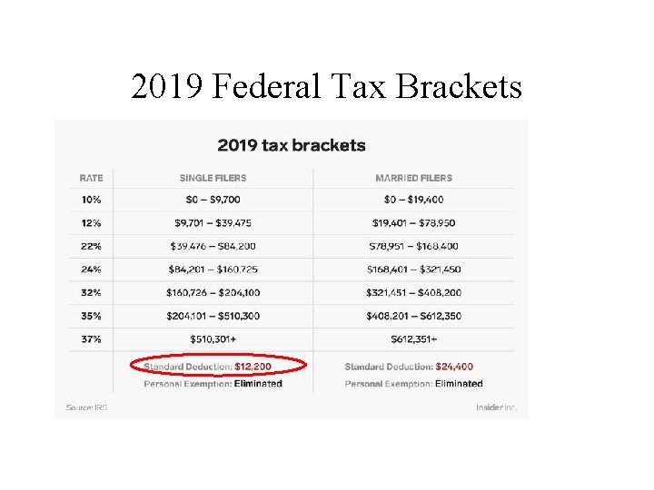The image size is (654, 490).
Task: Click the Standard Deduction $24,400 text
Action: coord(409,367)
